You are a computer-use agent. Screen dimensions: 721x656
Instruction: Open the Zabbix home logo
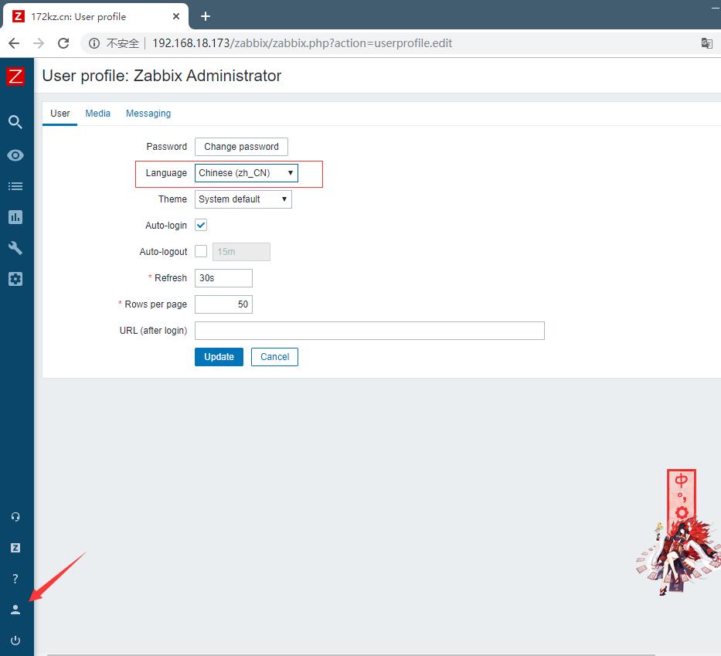pyautogui.click(x=15, y=76)
